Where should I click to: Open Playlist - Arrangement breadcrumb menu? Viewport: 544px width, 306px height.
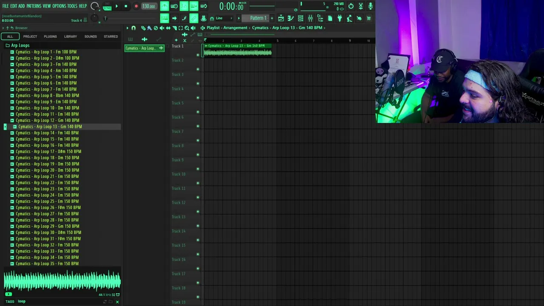[x=227, y=28]
